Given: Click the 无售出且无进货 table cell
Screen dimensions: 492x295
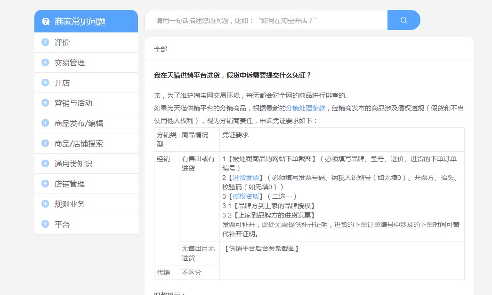Looking at the screenshot, I should coord(199,253).
